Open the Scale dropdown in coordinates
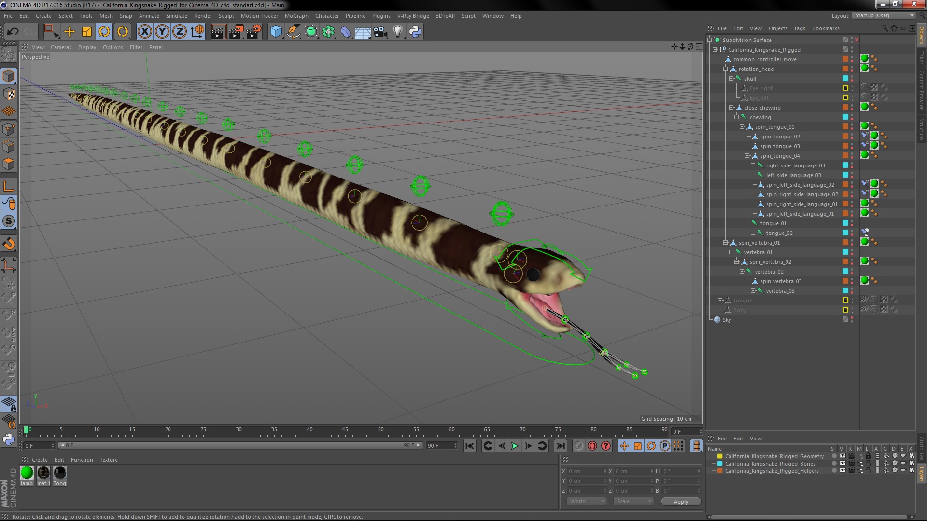The width and height of the screenshot is (927, 521). 633,502
